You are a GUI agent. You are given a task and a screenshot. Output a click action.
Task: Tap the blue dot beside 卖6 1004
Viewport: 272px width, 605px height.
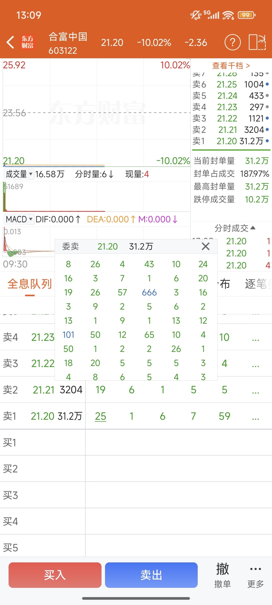[x=267, y=84]
